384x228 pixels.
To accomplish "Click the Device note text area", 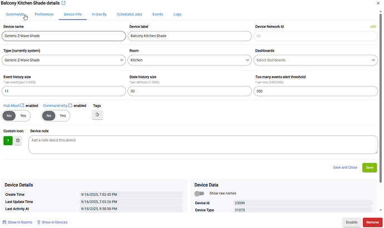I will click(203, 145).
